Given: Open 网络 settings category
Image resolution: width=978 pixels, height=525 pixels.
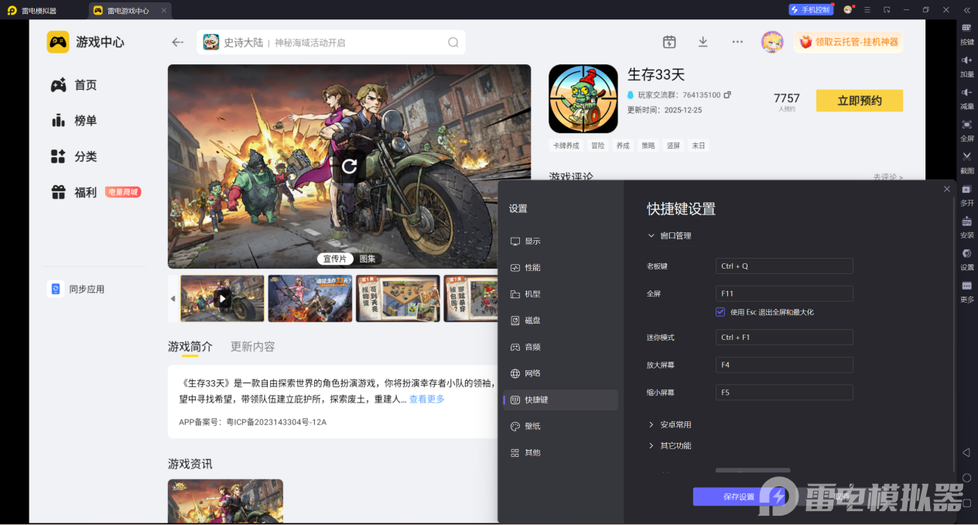Looking at the screenshot, I should (x=560, y=373).
